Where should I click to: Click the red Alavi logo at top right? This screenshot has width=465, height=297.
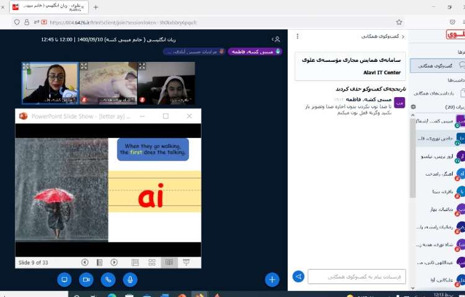tap(456, 35)
